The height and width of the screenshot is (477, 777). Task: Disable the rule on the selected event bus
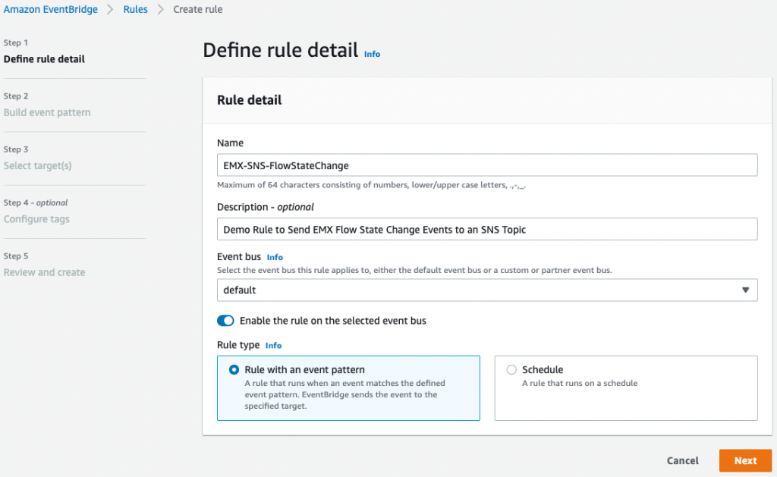coord(225,320)
